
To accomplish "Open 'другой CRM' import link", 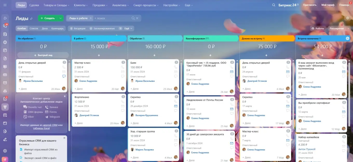I will click(x=51, y=125).
